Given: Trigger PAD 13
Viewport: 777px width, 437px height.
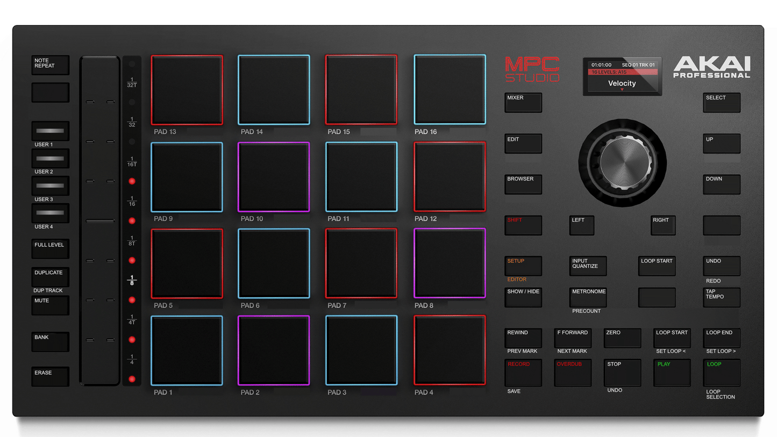Looking at the screenshot, I should [x=187, y=90].
